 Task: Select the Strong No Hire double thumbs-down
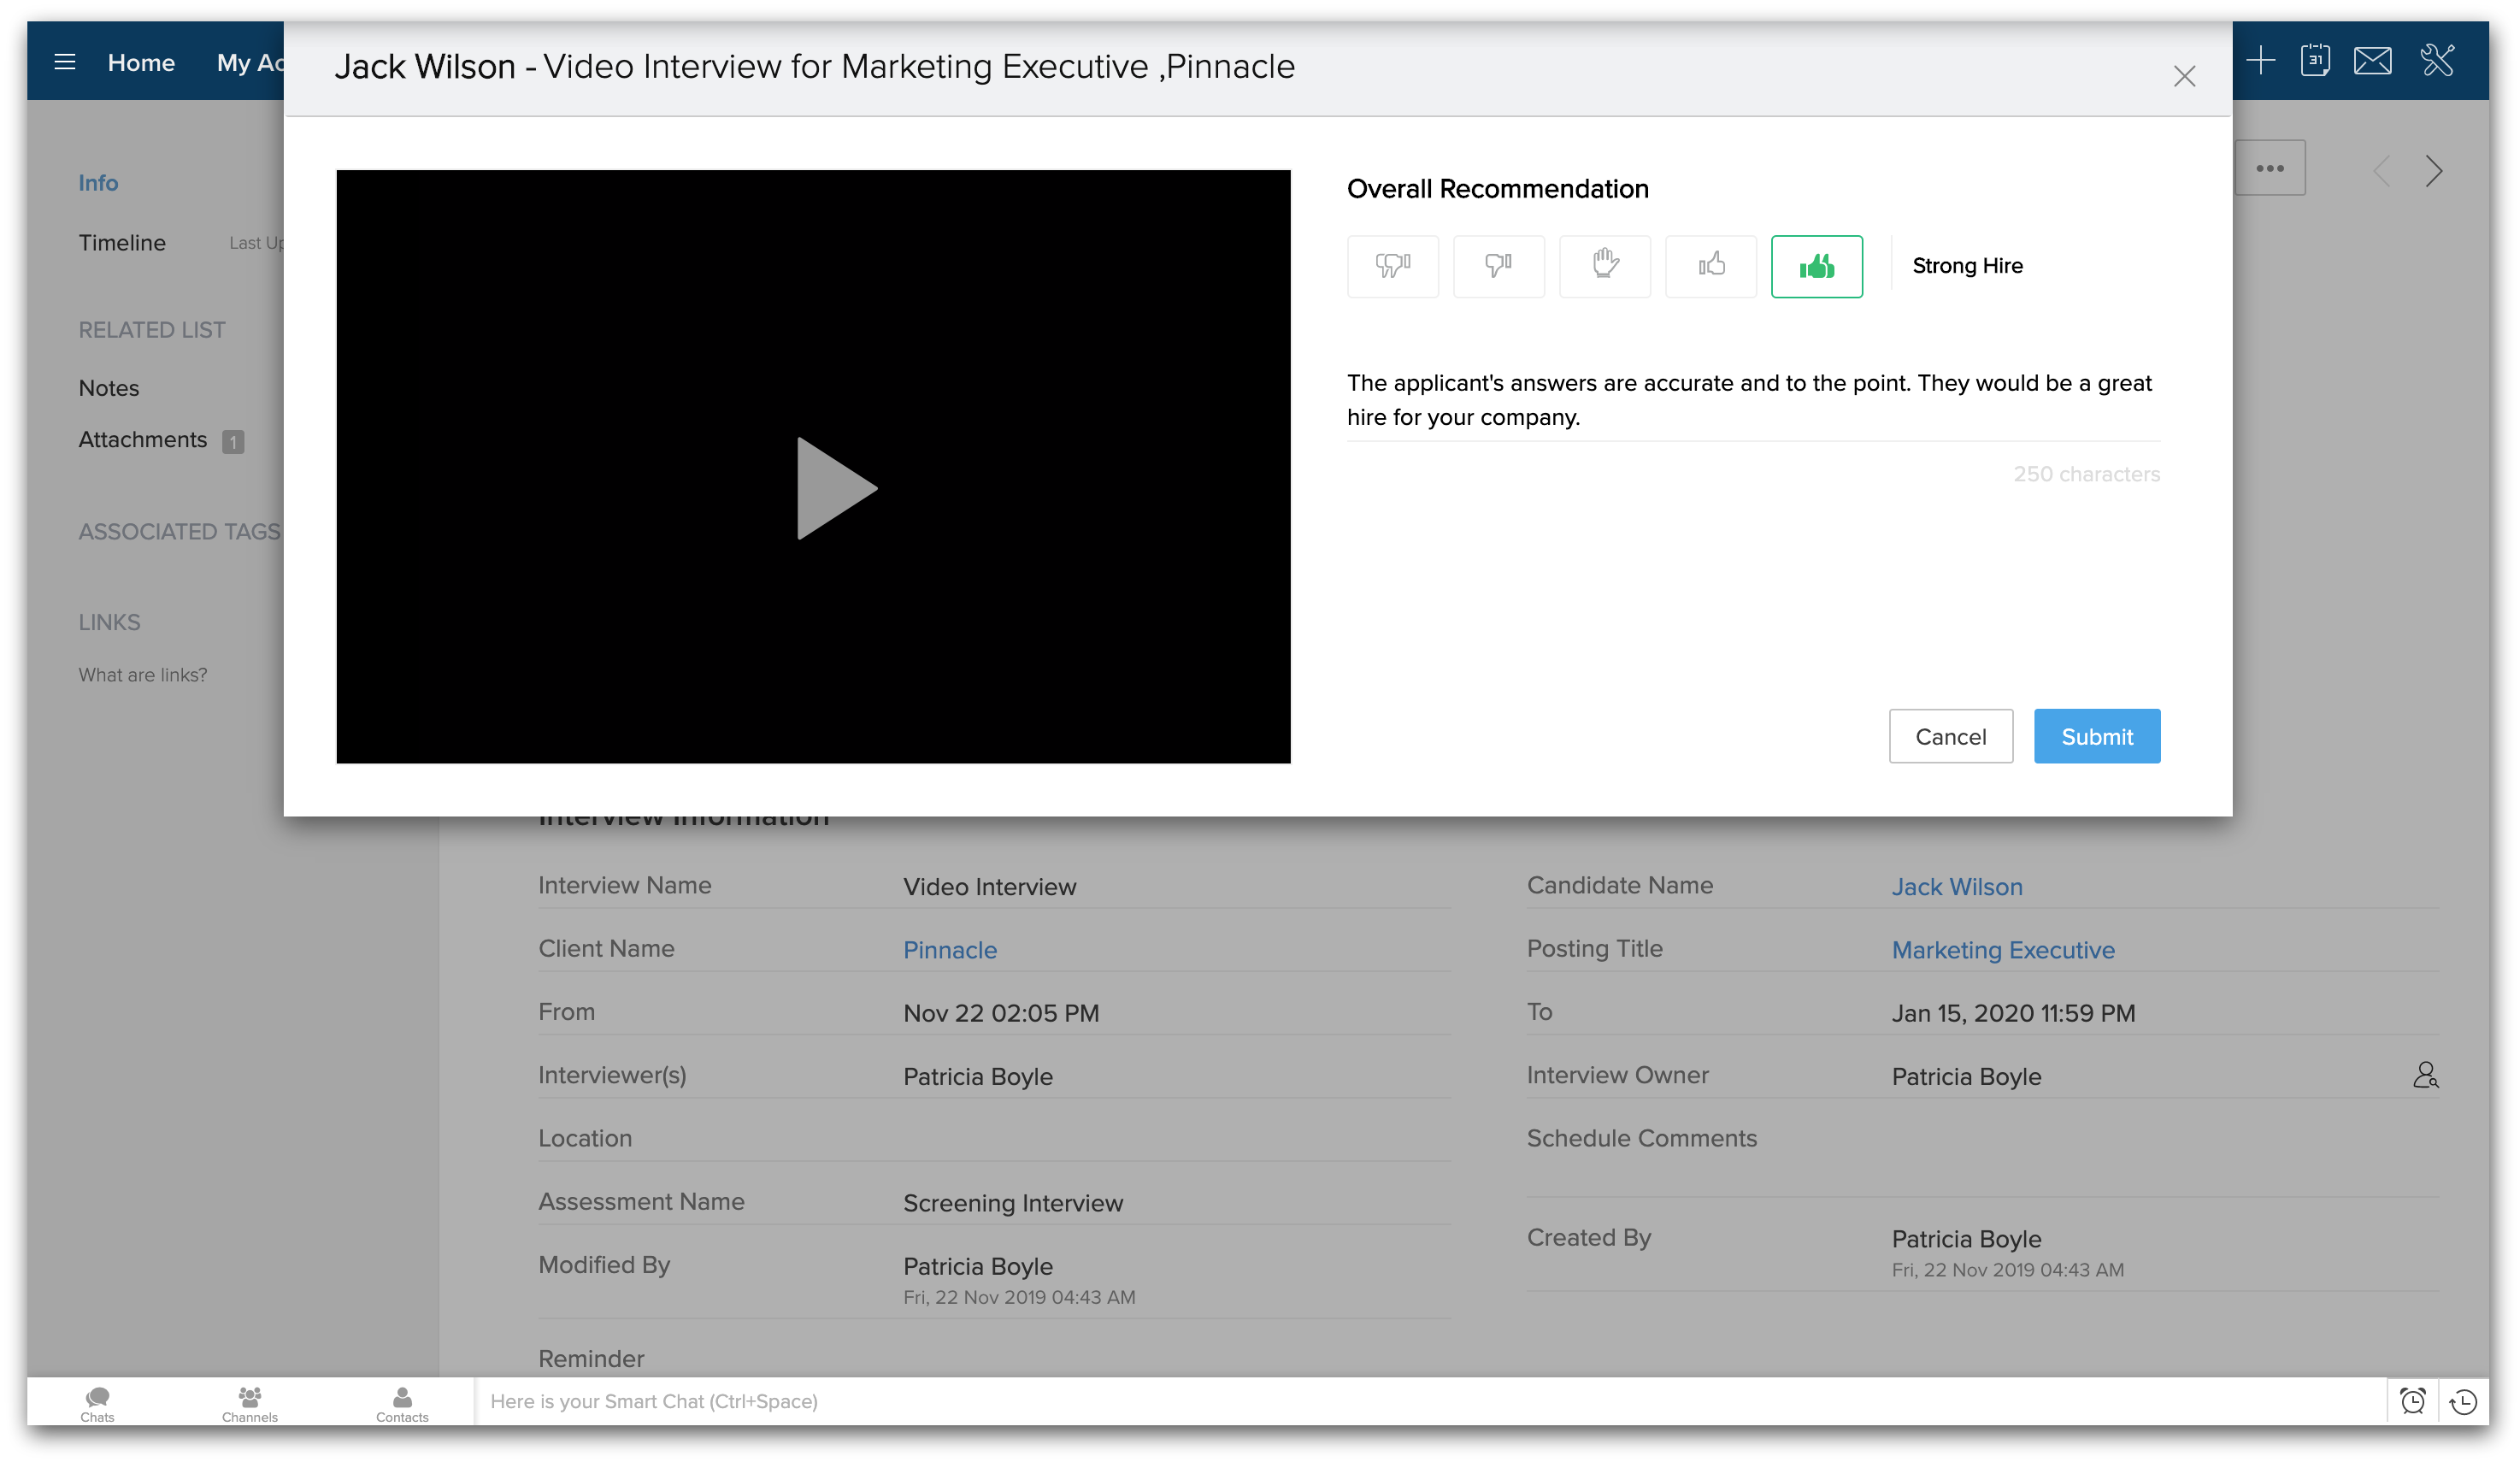1392,266
